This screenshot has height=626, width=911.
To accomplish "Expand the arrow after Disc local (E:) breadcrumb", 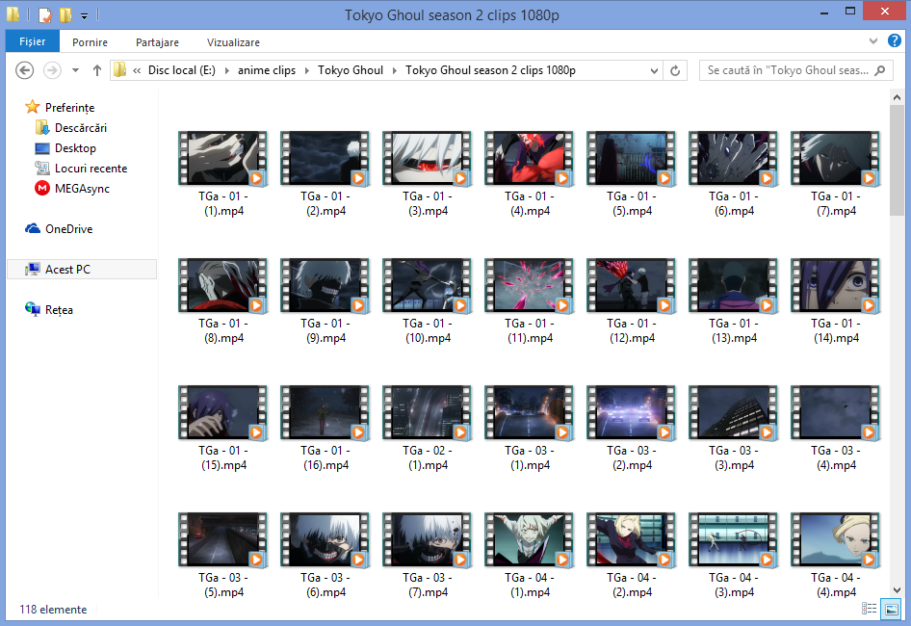I will pyautogui.click(x=226, y=70).
